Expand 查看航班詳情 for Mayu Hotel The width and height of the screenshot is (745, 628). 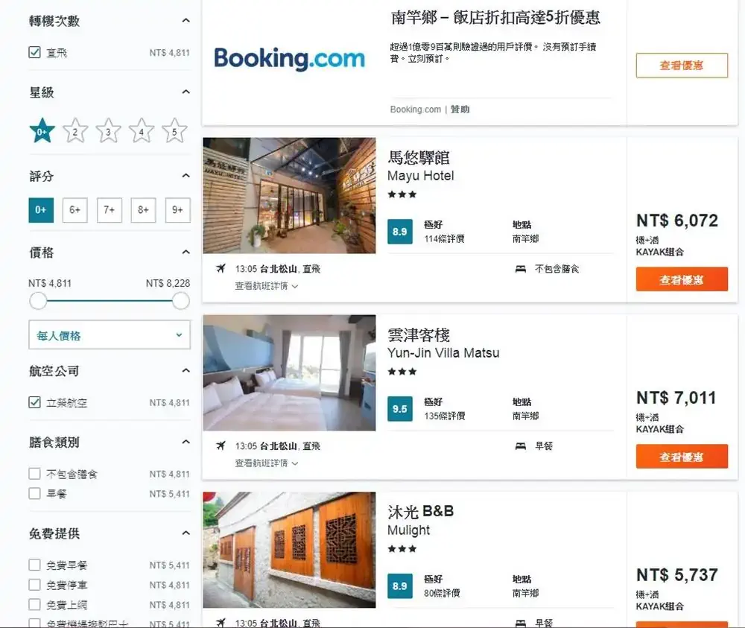(x=266, y=286)
